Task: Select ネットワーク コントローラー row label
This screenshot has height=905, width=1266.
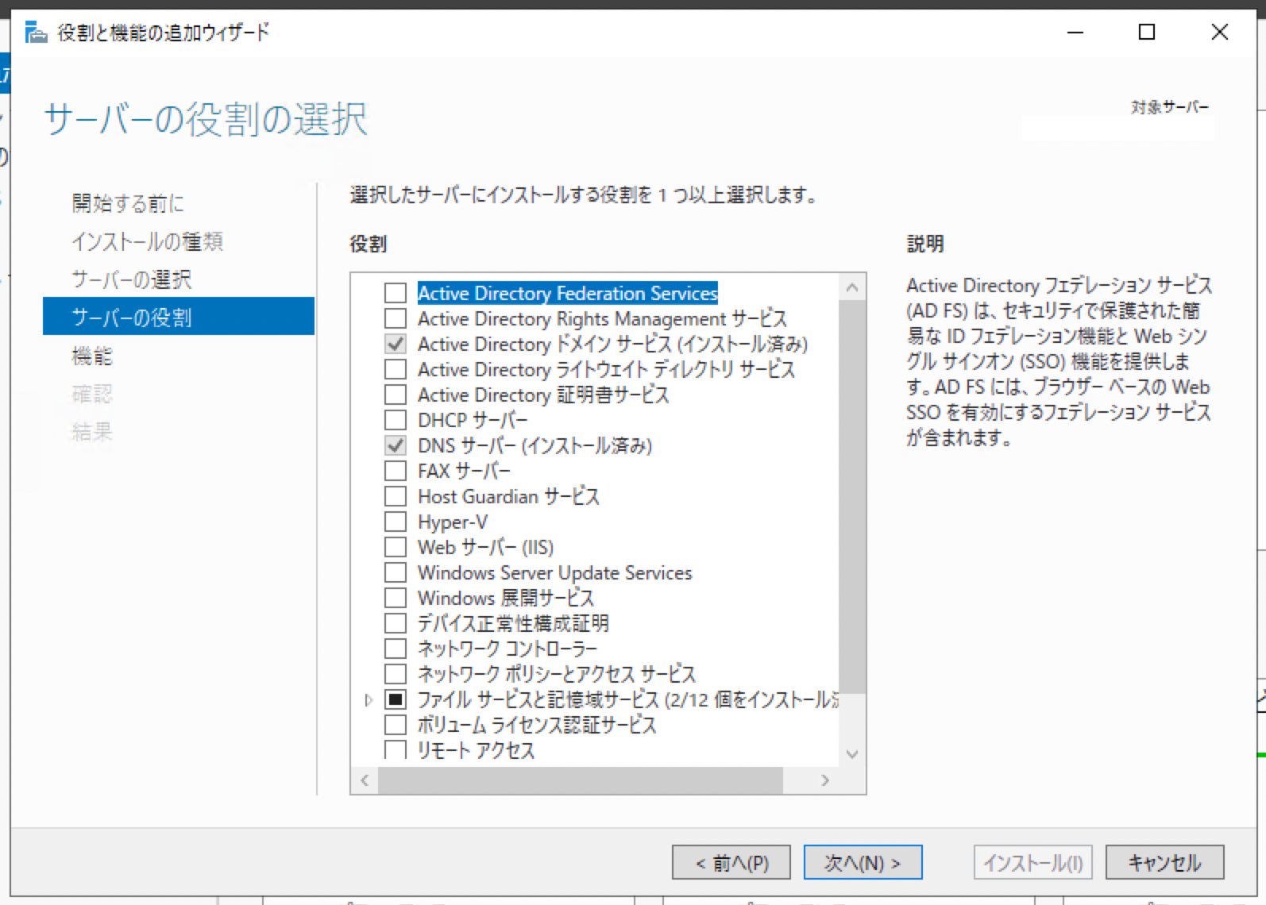Action: [508, 649]
